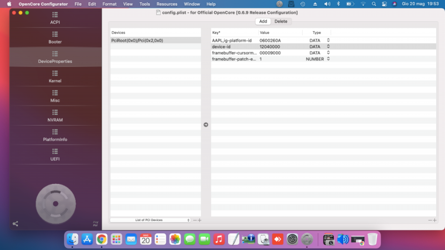445x250 pixels.
Task: Select the Booter sidebar icon
Action: pyautogui.click(x=55, y=37)
